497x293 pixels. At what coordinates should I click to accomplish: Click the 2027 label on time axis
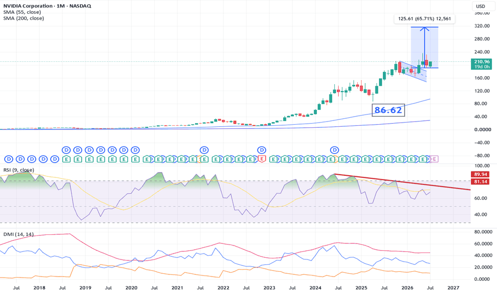pyautogui.click(x=453, y=288)
